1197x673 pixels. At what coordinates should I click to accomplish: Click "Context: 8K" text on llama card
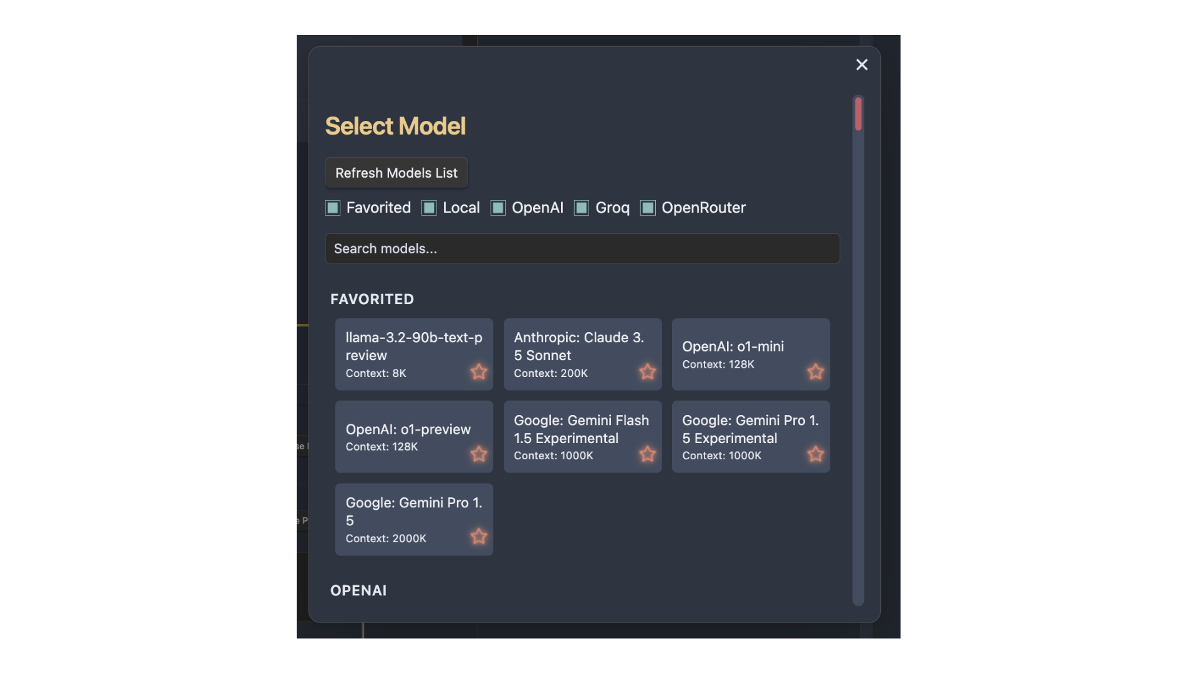[x=376, y=373]
